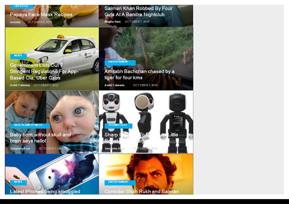Click the NEWS tag on iPhone article
The image size is (289, 204).
coord(19,182)
